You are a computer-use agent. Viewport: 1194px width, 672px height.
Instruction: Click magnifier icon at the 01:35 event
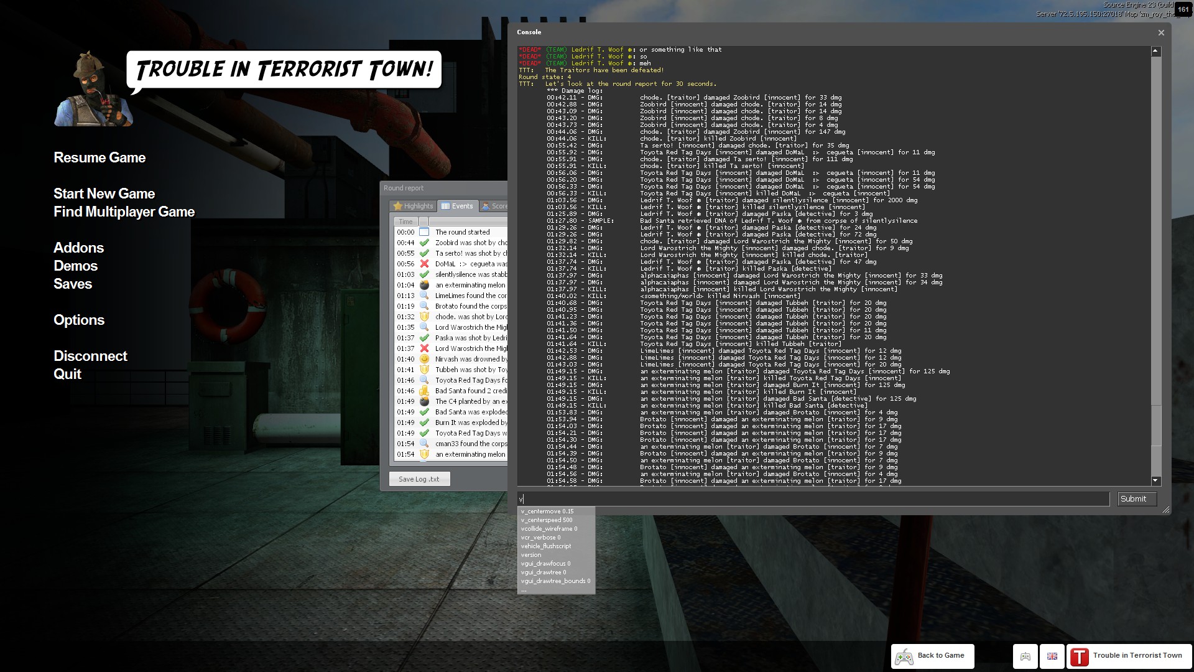[x=424, y=327]
